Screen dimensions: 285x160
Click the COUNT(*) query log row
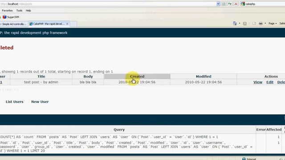point(109,137)
